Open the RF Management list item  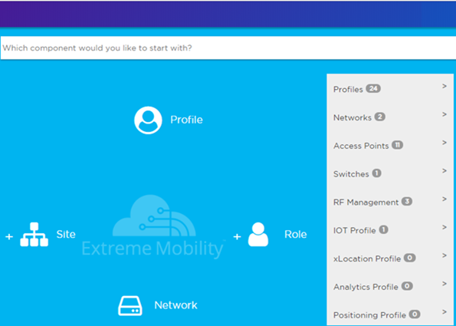[x=390, y=201]
